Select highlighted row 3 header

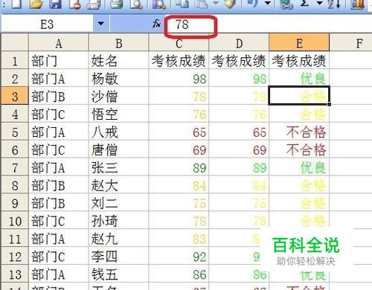point(15,96)
